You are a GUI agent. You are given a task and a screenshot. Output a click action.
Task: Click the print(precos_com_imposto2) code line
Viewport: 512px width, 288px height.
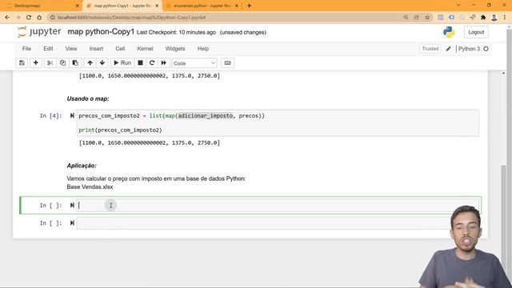[120, 130]
